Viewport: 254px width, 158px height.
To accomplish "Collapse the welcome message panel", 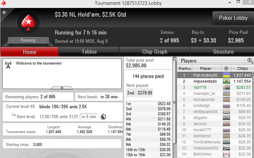I will (62, 88).
